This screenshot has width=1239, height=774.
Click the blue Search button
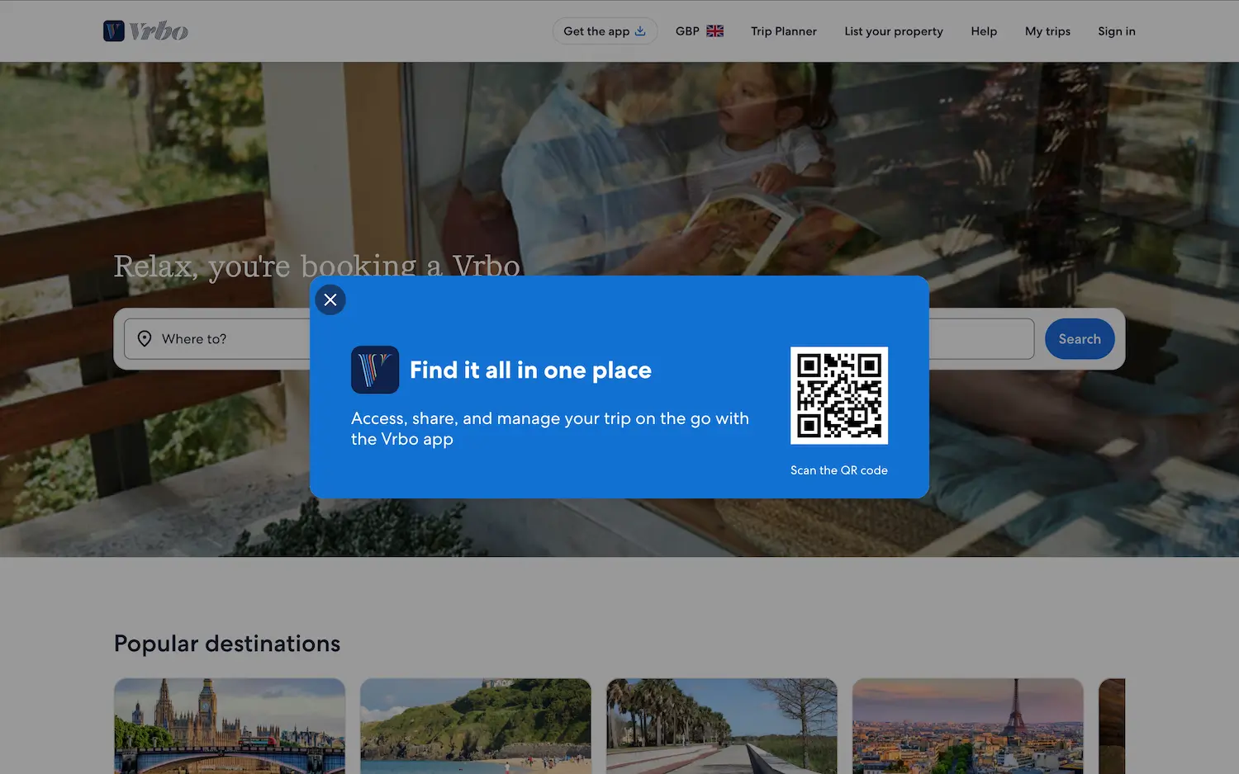tap(1080, 339)
